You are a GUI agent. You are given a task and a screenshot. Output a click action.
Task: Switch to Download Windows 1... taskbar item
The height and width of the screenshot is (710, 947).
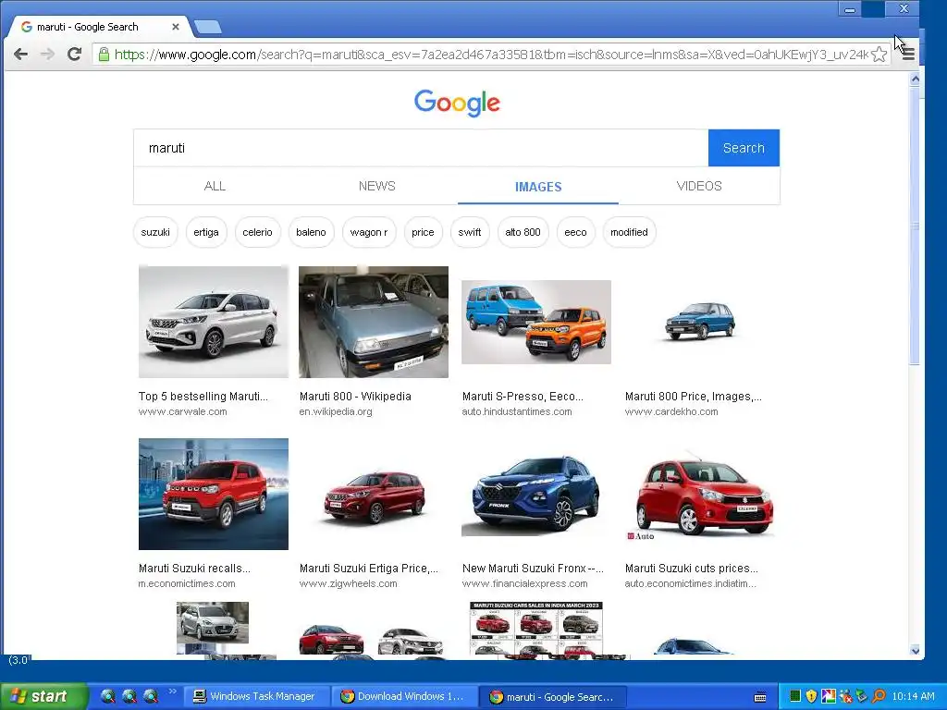(x=403, y=697)
